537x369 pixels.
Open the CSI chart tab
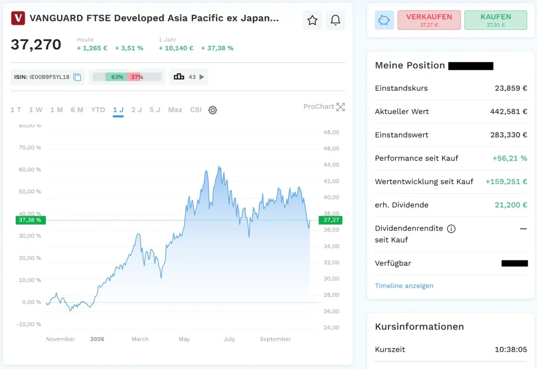[196, 110]
